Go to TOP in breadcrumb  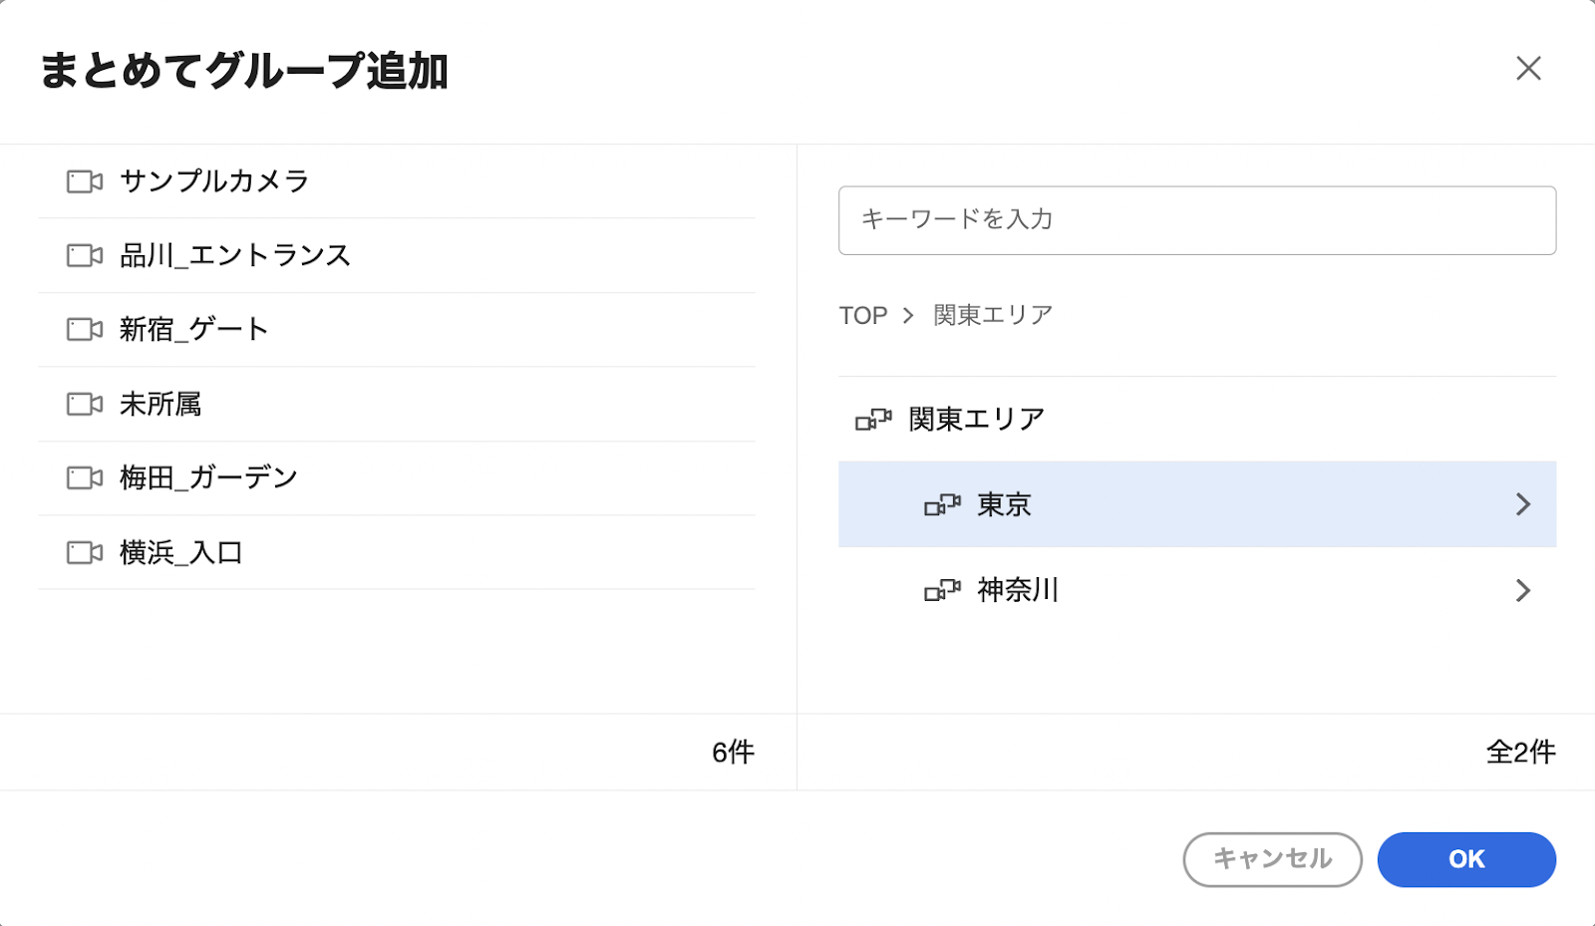(x=863, y=315)
